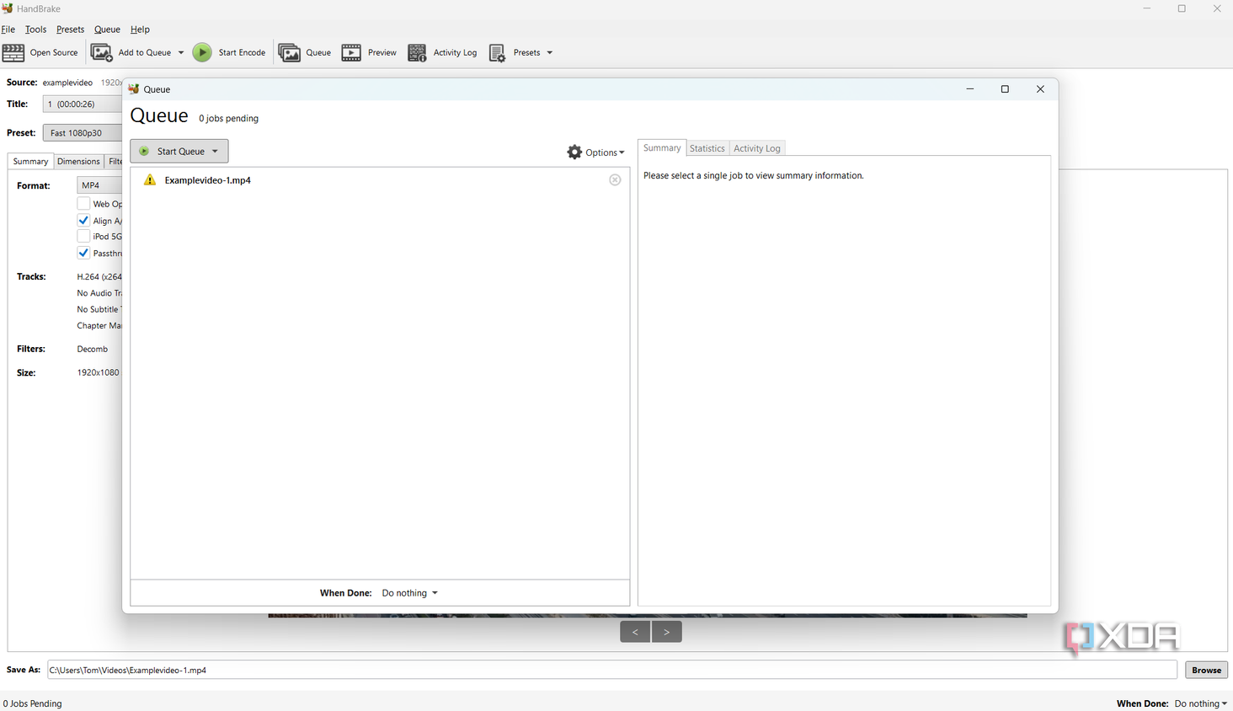Minimize the Queue window
The width and height of the screenshot is (1233, 711).
click(970, 88)
